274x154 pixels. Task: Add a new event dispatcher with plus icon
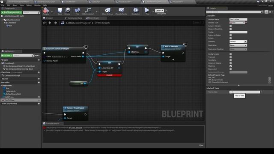[39, 104]
